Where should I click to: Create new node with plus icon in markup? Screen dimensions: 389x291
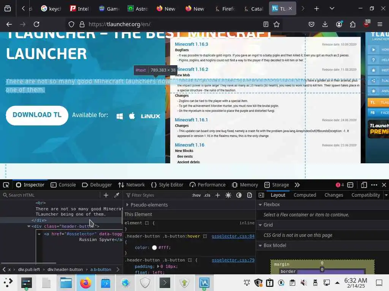(106, 195)
